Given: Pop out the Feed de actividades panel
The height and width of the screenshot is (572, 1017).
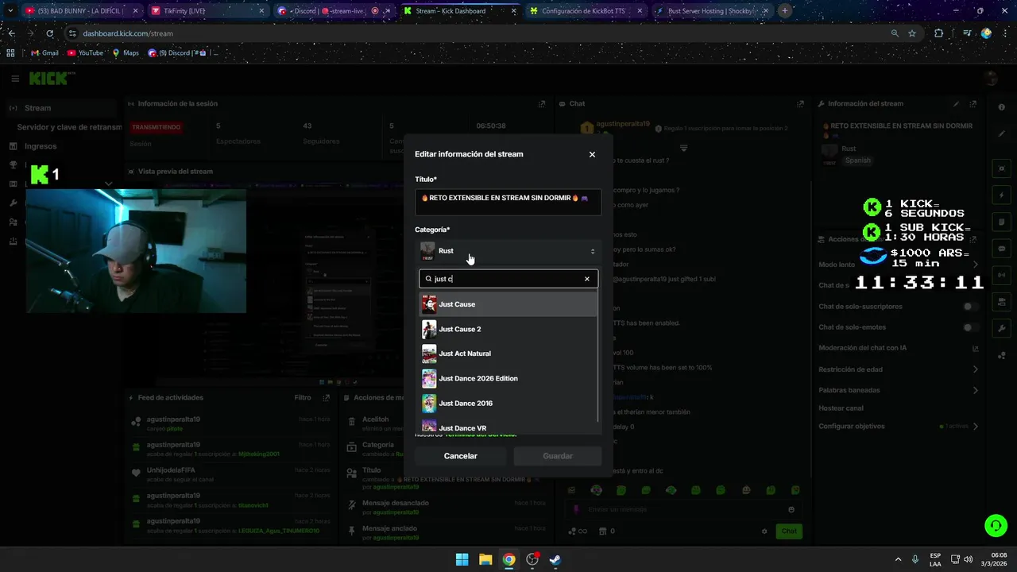Looking at the screenshot, I should [326, 397].
